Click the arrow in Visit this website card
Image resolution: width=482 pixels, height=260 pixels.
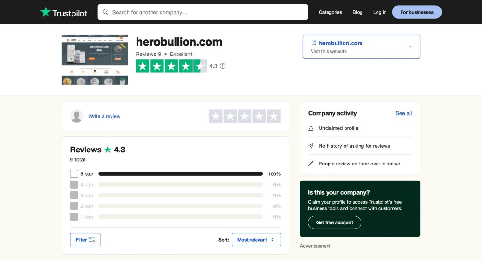tap(409, 47)
